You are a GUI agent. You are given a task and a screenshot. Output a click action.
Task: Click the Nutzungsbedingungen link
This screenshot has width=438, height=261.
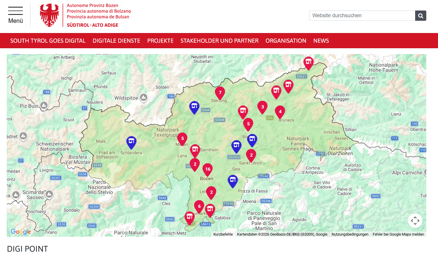(x=350, y=234)
